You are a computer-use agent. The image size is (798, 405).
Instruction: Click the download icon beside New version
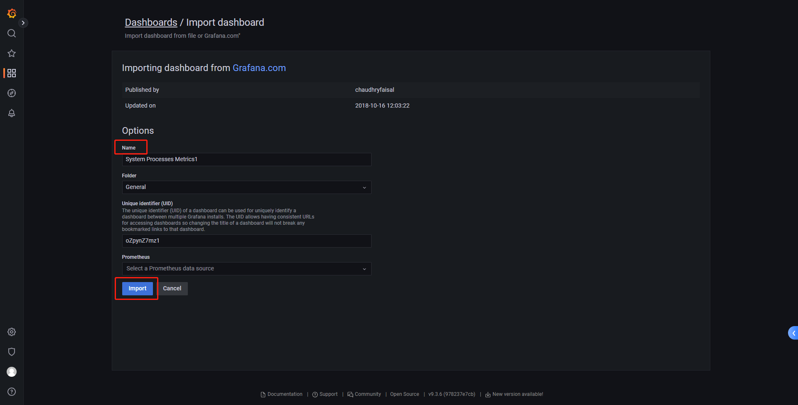point(488,395)
